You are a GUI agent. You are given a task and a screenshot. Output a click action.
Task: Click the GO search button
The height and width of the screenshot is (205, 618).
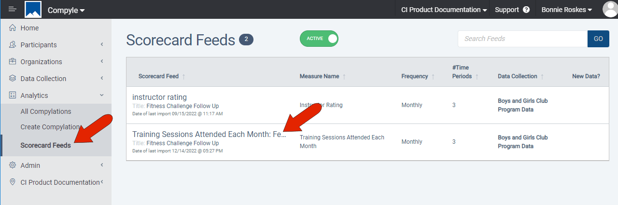(x=598, y=39)
